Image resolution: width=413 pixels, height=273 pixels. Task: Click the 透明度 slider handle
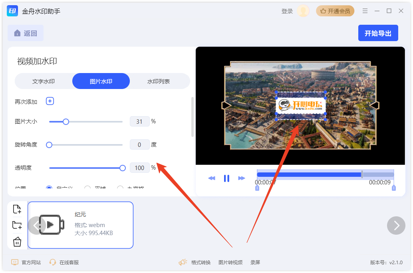click(123, 168)
